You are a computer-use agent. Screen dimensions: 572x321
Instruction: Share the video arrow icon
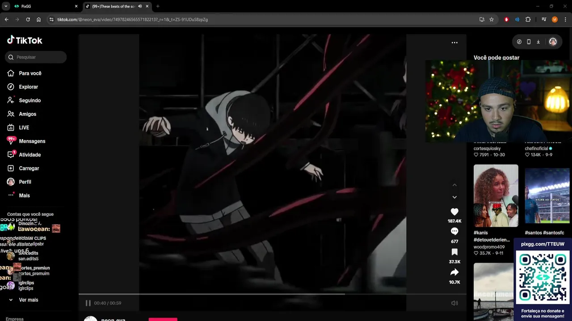(454, 272)
